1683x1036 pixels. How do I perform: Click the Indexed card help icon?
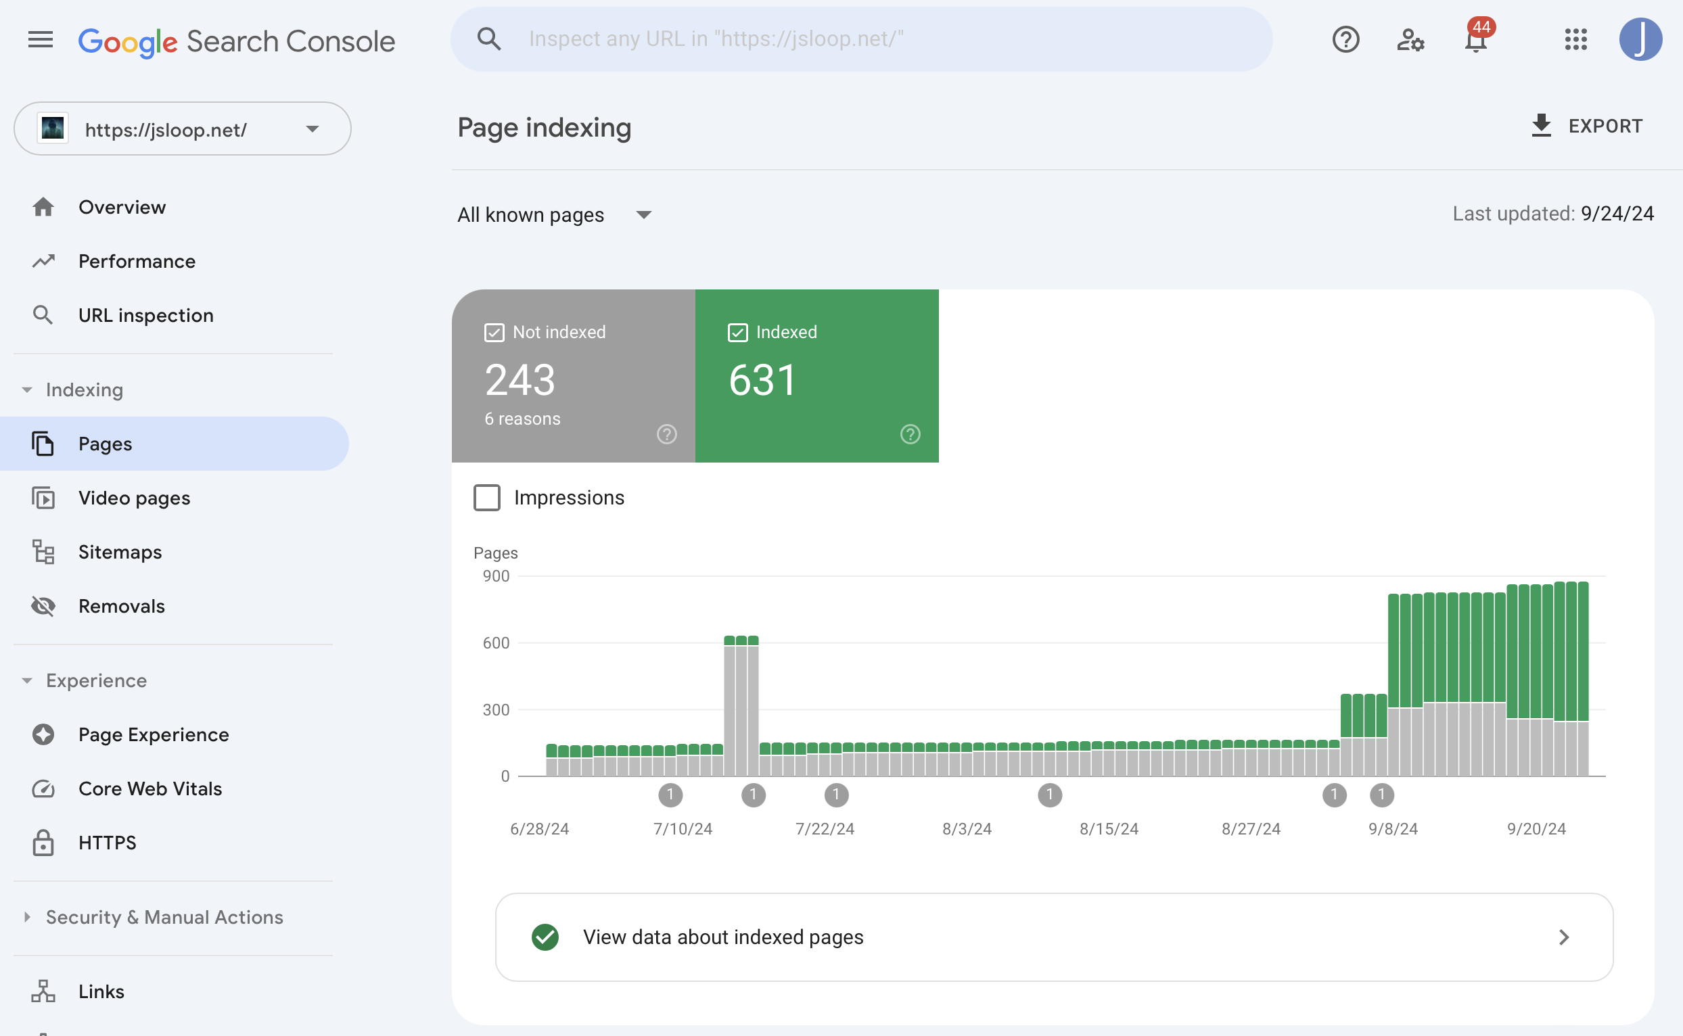(x=909, y=434)
